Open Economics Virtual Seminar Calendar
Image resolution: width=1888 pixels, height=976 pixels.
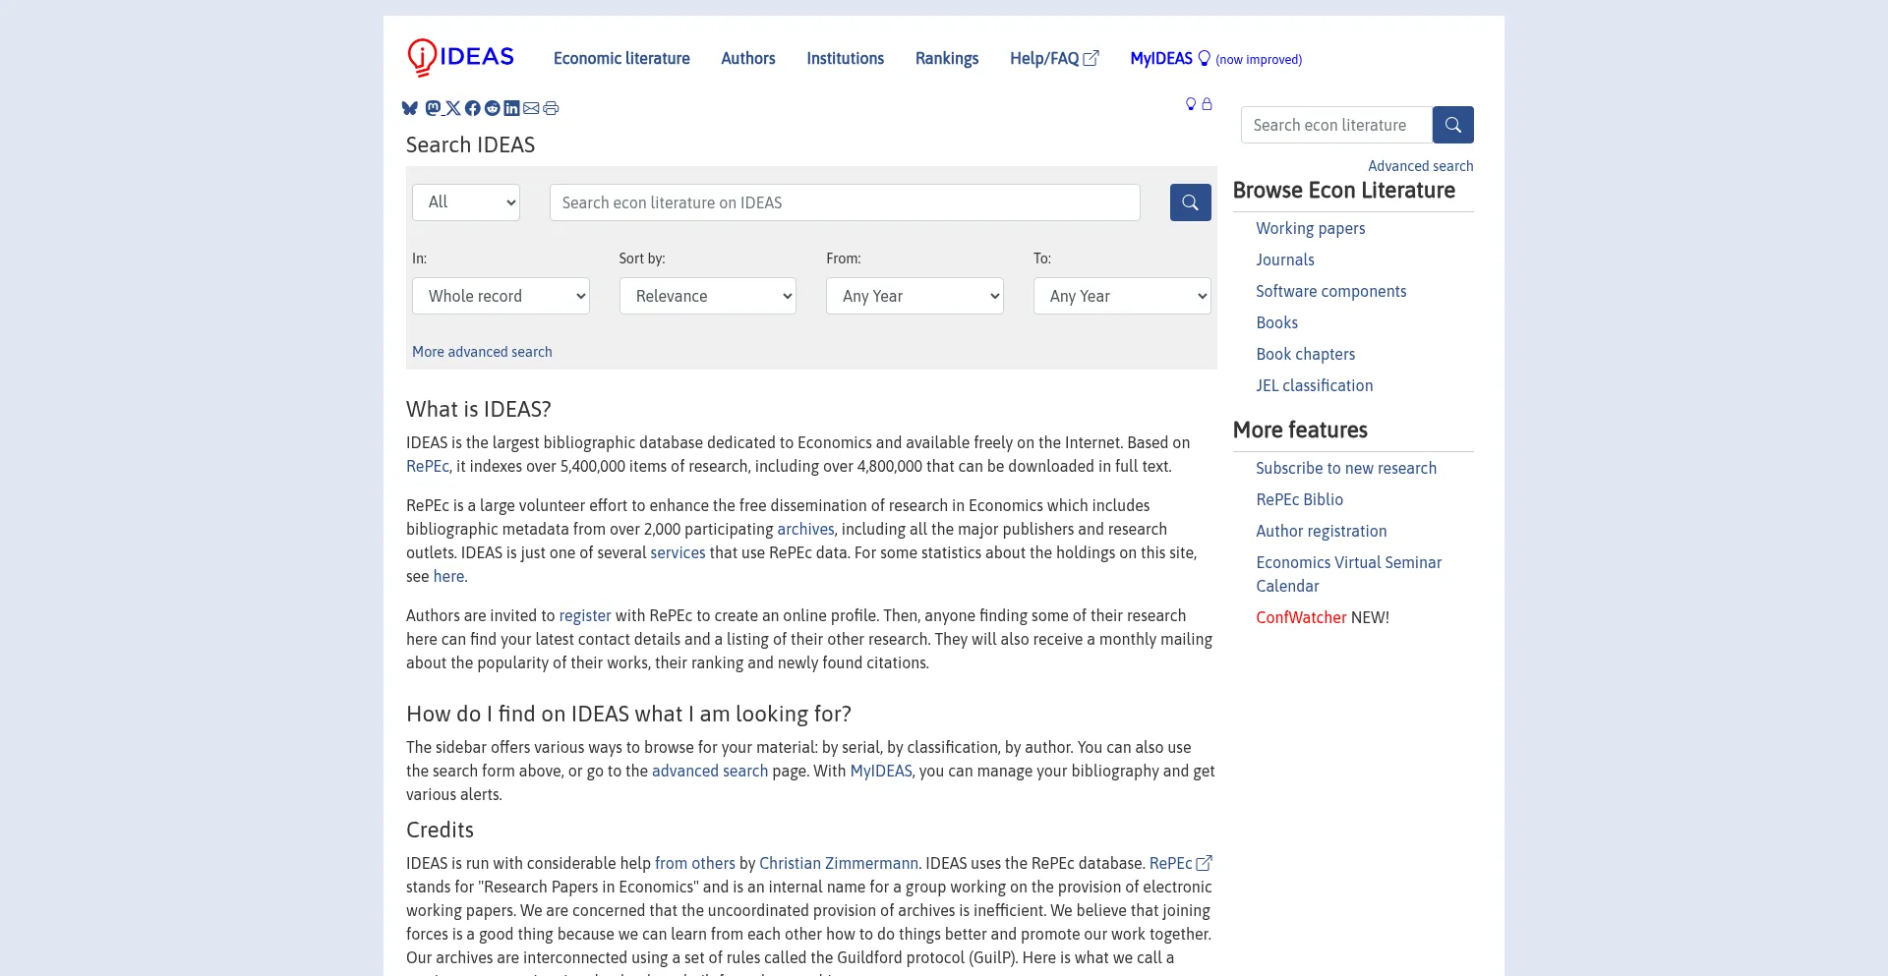(1349, 574)
